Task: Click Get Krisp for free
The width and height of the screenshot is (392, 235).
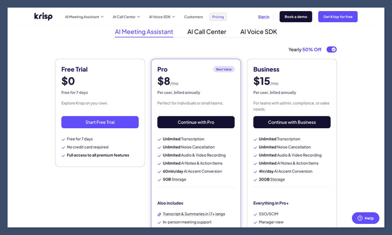Action: (x=338, y=16)
